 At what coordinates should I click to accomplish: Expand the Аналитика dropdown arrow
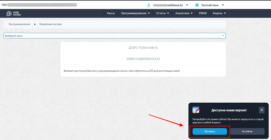tap(192, 13)
